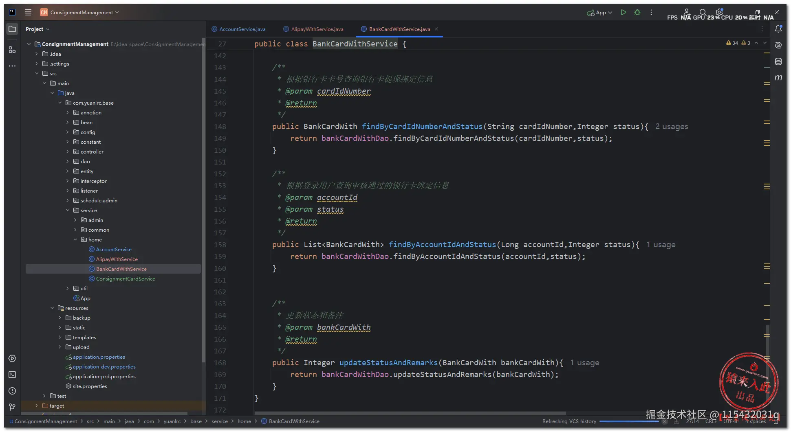Viewport: 791px width, 432px height.
Task: Open the Git version control tool window
Action: [12, 407]
